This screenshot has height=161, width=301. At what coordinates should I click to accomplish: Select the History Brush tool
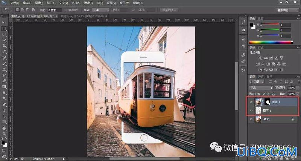tap(4, 75)
